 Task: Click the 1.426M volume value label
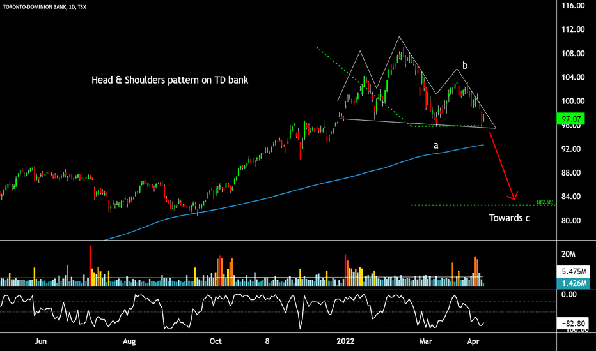[x=574, y=283]
